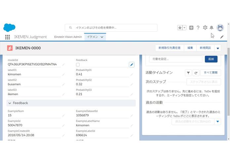The width and height of the screenshot is (230, 163).
Task: Select the イケメン tab
Action: click(92, 37)
